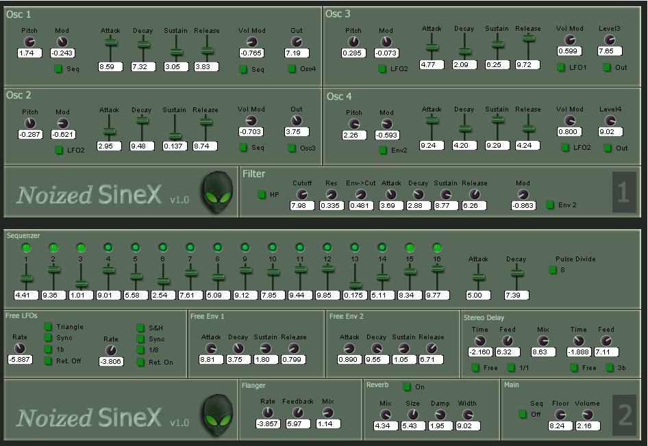Screen dimensions: 648x446
Task: Click the Osc 1 Mod knob
Action: coord(62,42)
